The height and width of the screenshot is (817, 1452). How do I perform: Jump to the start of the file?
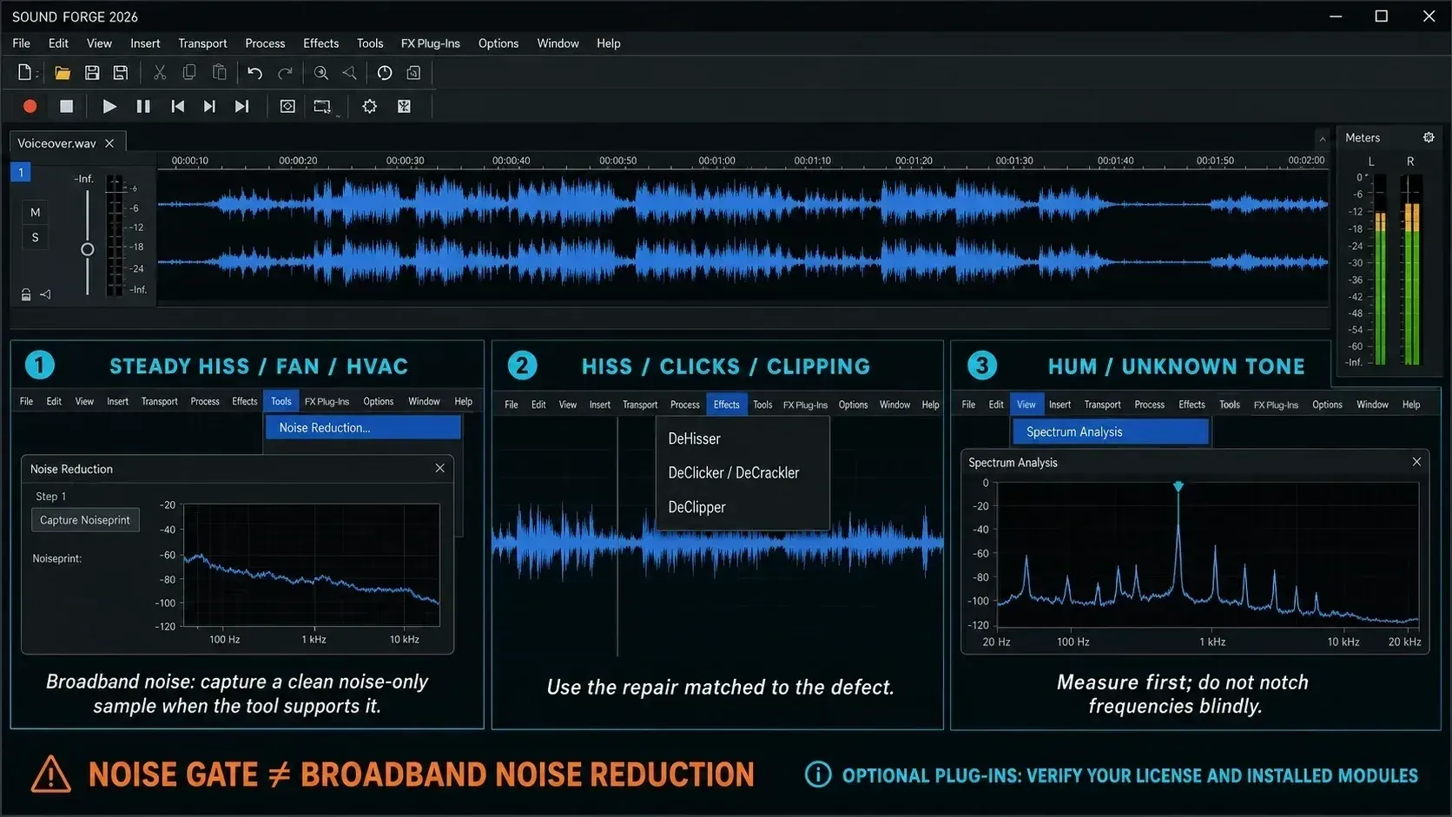(x=177, y=106)
